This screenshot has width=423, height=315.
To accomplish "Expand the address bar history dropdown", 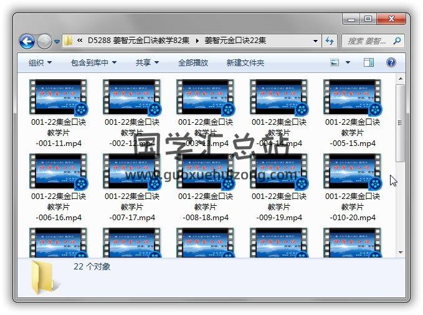I will point(316,41).
